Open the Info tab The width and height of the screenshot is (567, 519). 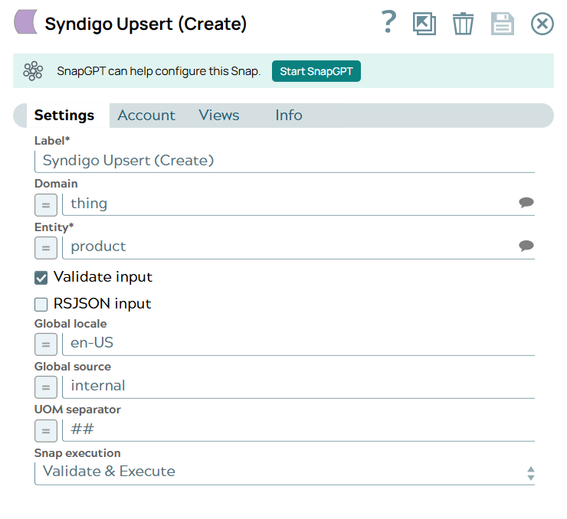289,116
